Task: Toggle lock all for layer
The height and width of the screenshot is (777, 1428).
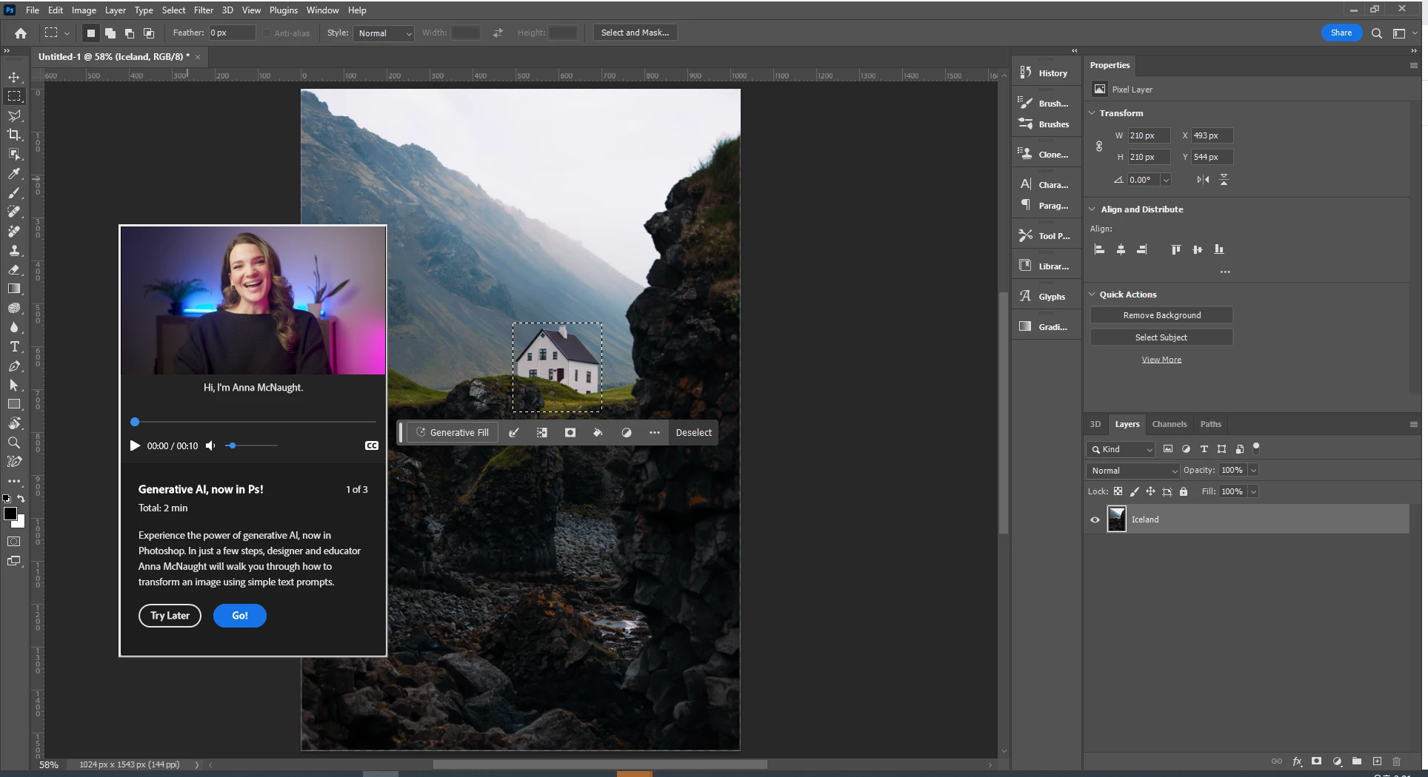Action: tap(1184, 491)
